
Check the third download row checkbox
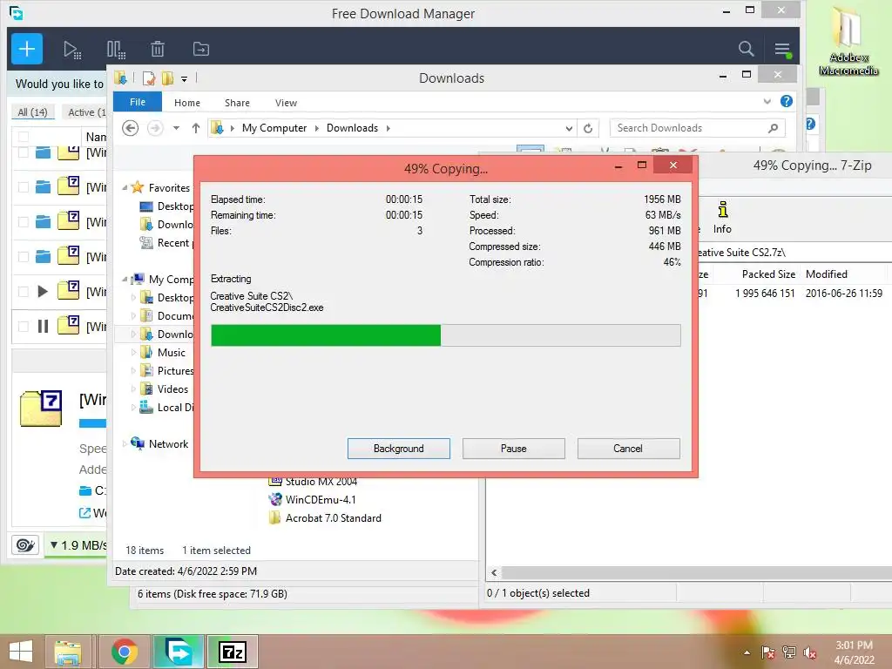[x=24, y=222]
